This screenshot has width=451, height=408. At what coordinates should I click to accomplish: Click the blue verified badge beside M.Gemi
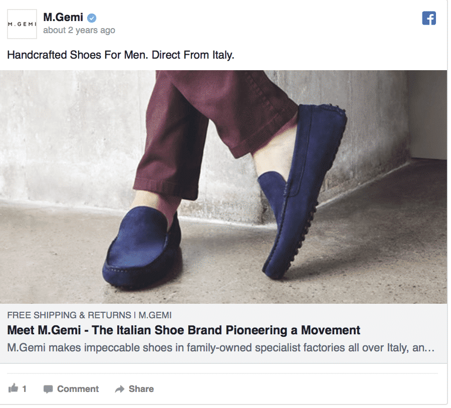pyautogui.click(x=92, y=18)
